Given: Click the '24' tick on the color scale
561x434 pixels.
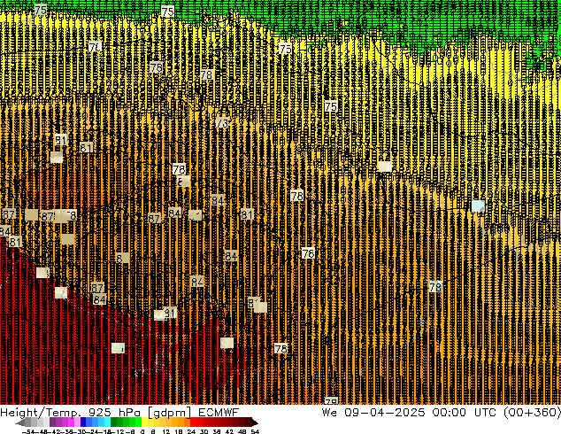Looking at the screenshot, I should [x=191, y=431].
